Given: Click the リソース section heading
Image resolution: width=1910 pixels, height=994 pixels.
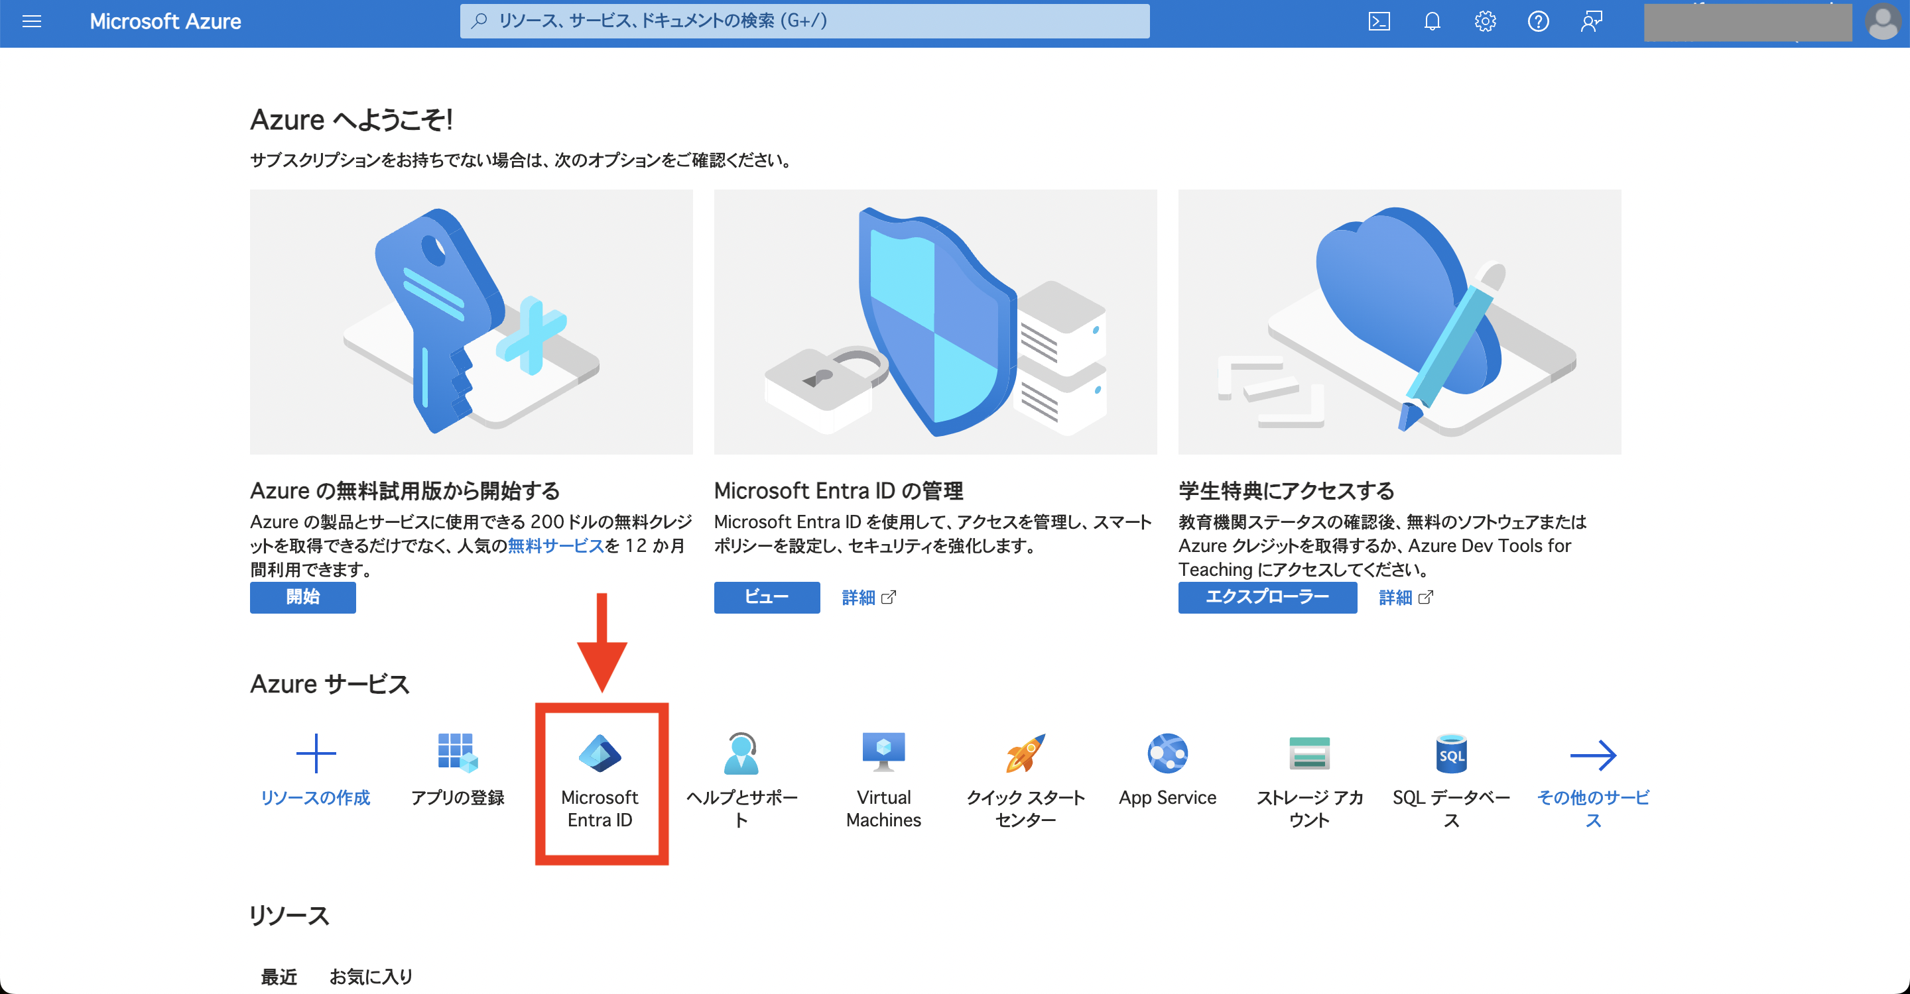Looking at the screenshot, I should [289, 916].
